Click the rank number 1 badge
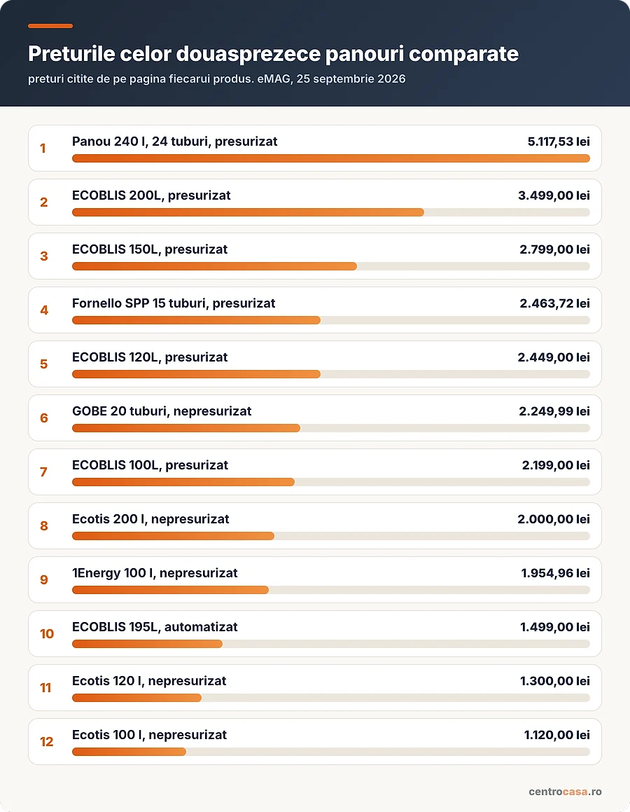 tap(43, 148)
